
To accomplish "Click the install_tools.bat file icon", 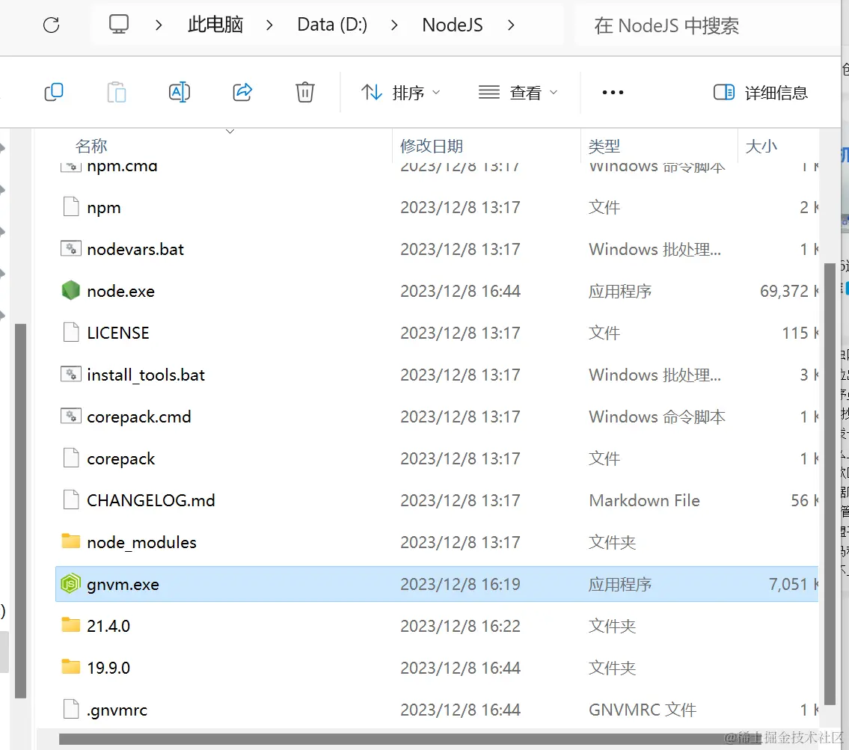I will (71, 375).
